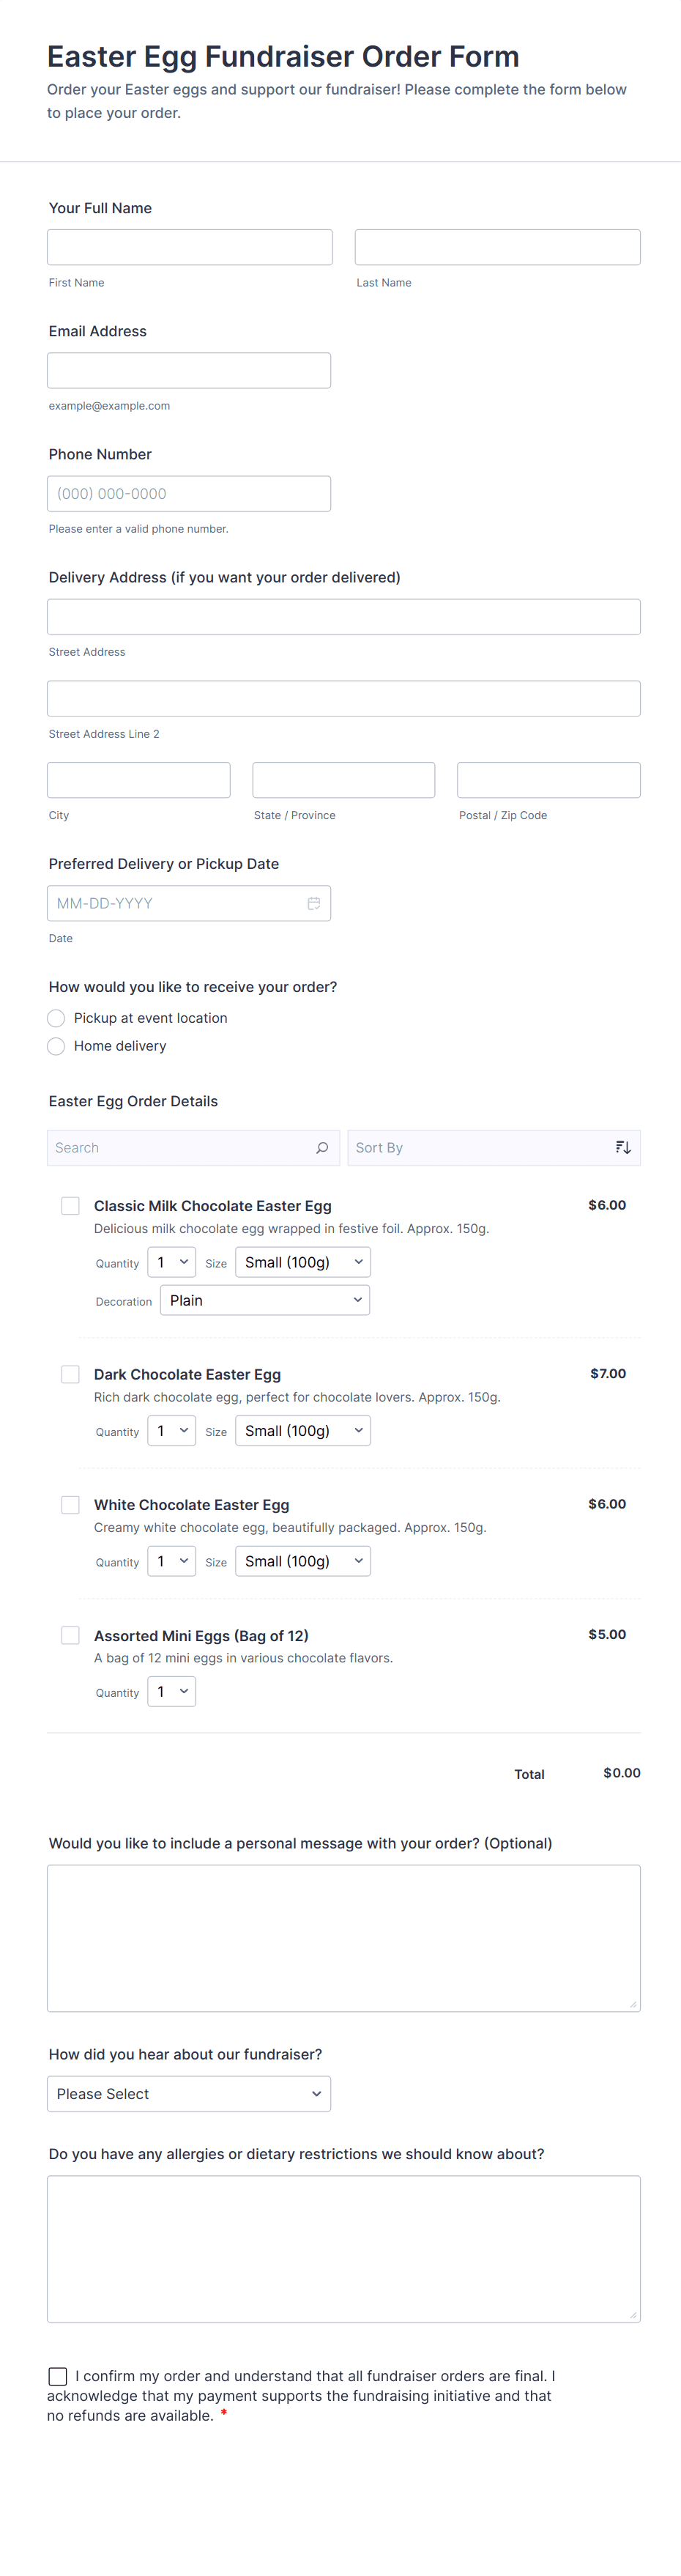Select Pickup at event location option
Image resolution: width=681 pixels, height=2576 pixels.
click(x=57, y=1018)
